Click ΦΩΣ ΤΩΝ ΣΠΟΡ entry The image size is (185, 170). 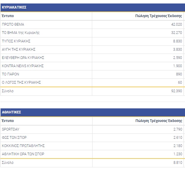[x=14, y=137]
